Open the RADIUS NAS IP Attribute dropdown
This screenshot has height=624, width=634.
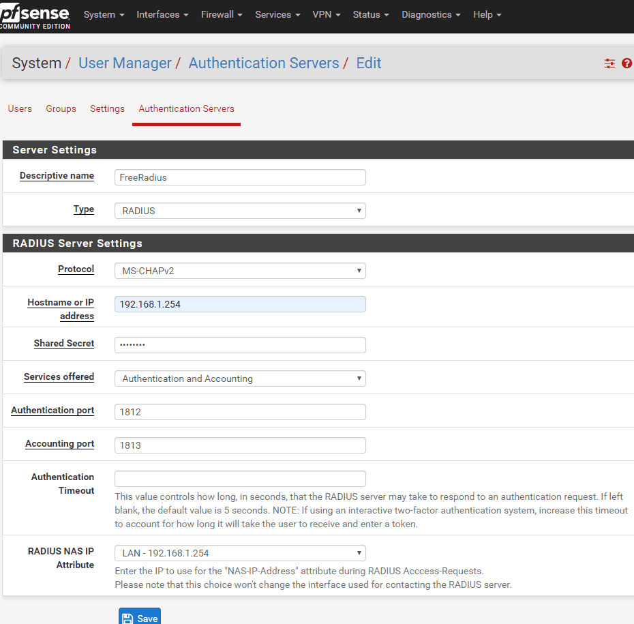pos(240,553)
